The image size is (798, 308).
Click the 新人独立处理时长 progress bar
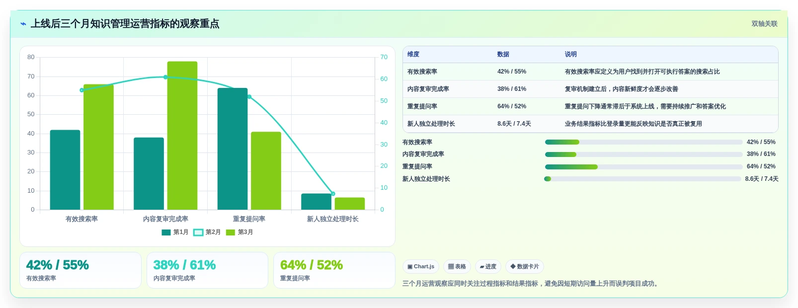(642, 179)
